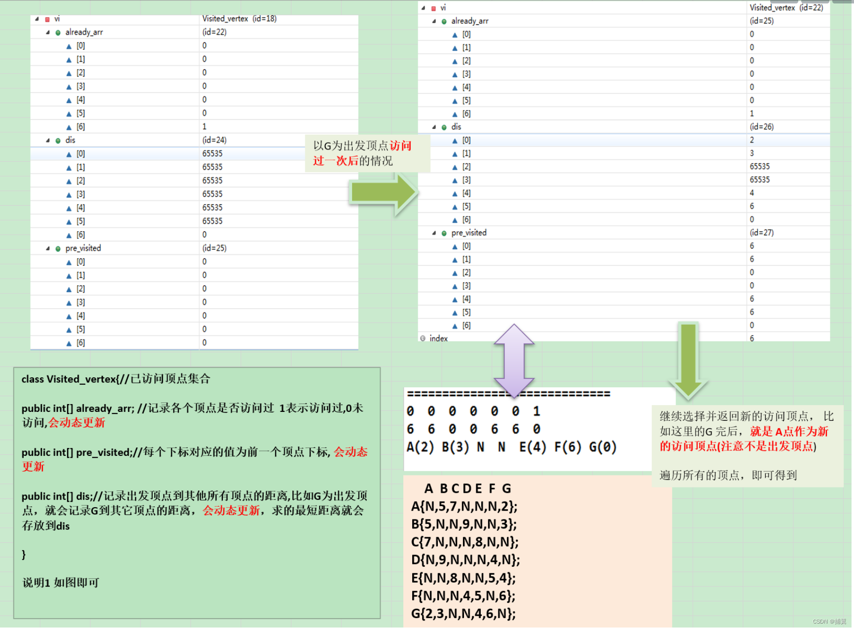This screenshot has height=629, width=854.
Task: Click triangle icon of right already_arr [6]
Action: (x=455, y=114)
